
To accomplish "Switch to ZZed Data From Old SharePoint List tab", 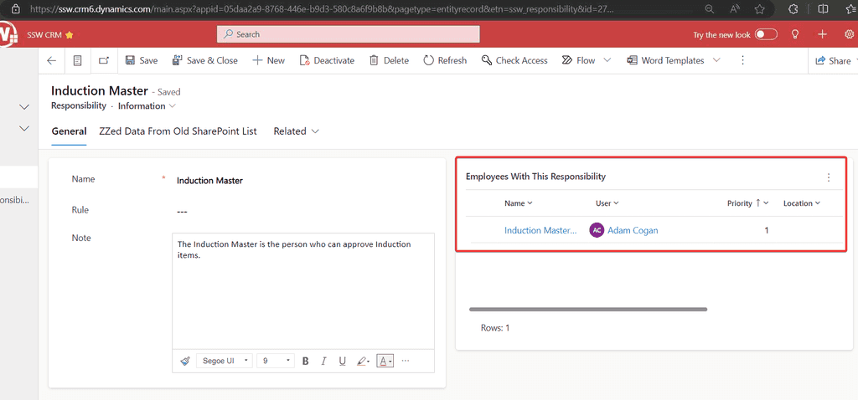I will [x=178, y=131].
